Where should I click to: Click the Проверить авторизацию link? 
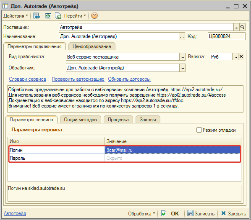[x=78, y=79]
